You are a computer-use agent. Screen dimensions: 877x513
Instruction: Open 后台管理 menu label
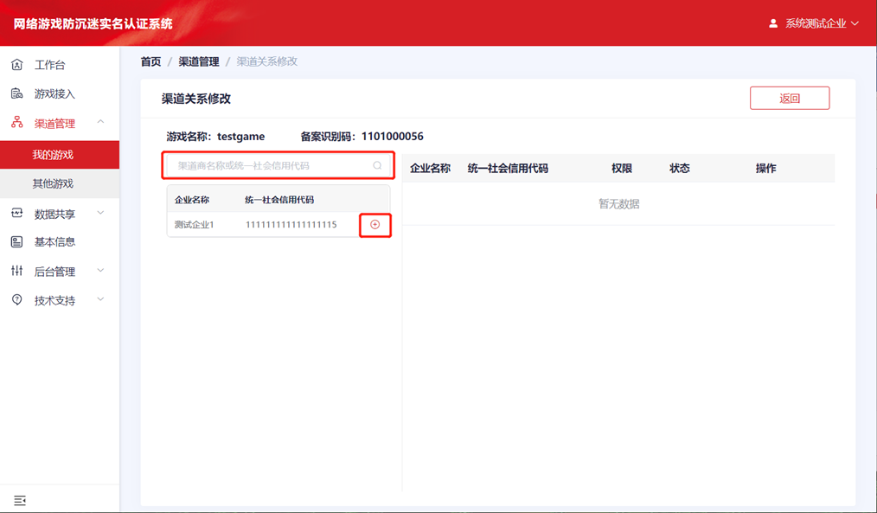[x=54, y=272]
